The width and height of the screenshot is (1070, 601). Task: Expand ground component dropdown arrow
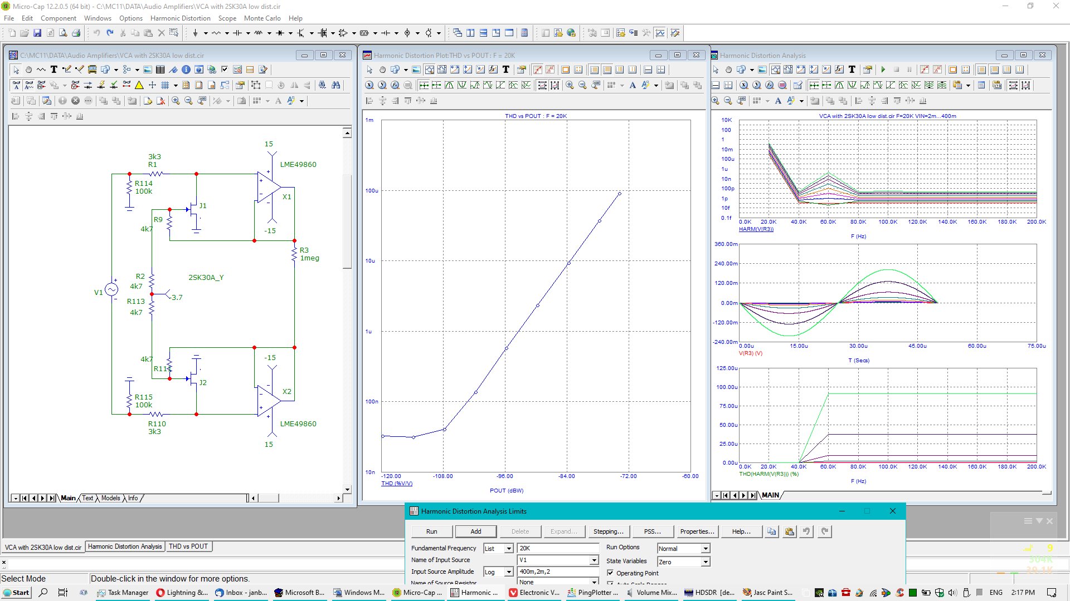pyautogui.click(x=206, y=33)
